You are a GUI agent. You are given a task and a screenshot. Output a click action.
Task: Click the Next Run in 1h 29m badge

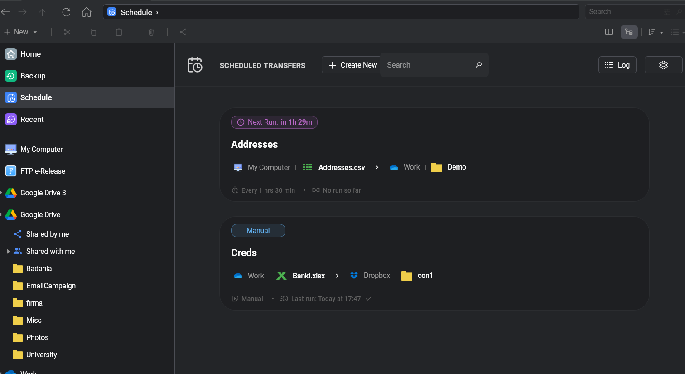274,122
